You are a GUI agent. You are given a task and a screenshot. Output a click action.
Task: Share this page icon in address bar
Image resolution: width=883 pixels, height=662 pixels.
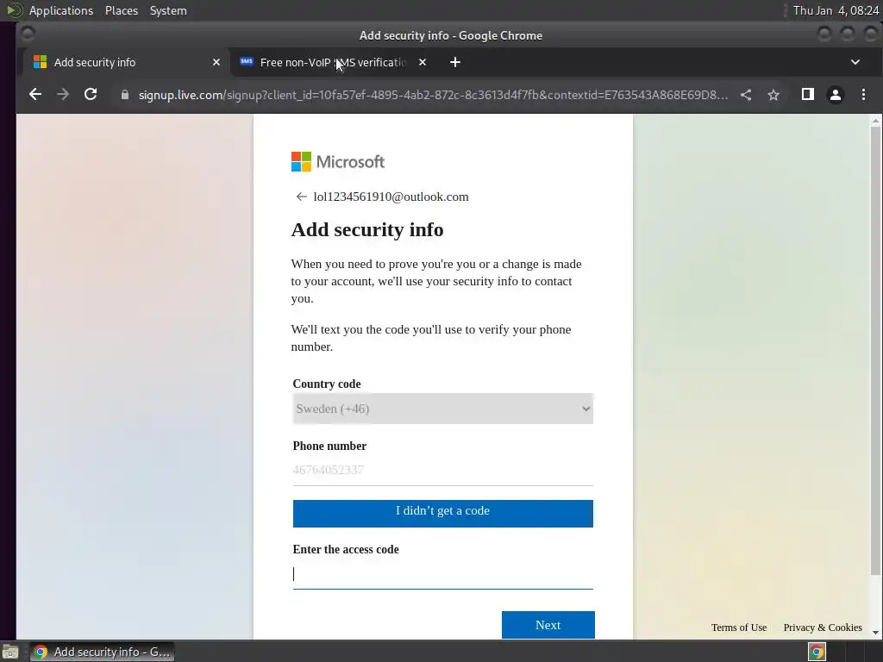point(746,95)
